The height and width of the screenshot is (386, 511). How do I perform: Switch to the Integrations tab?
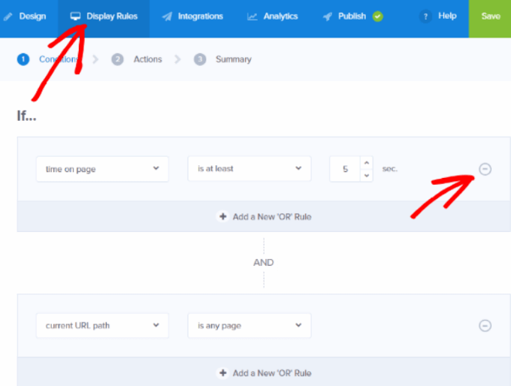point(192,17)
